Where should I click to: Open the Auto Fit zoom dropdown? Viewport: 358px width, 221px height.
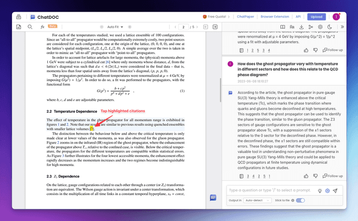click(x=115, y=27)
